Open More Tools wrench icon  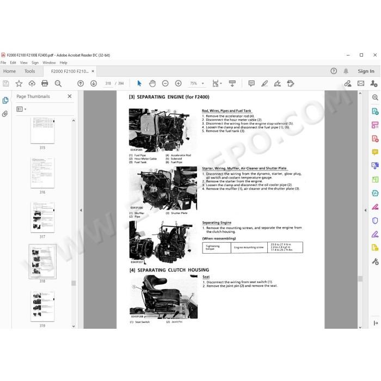point(375,261)
